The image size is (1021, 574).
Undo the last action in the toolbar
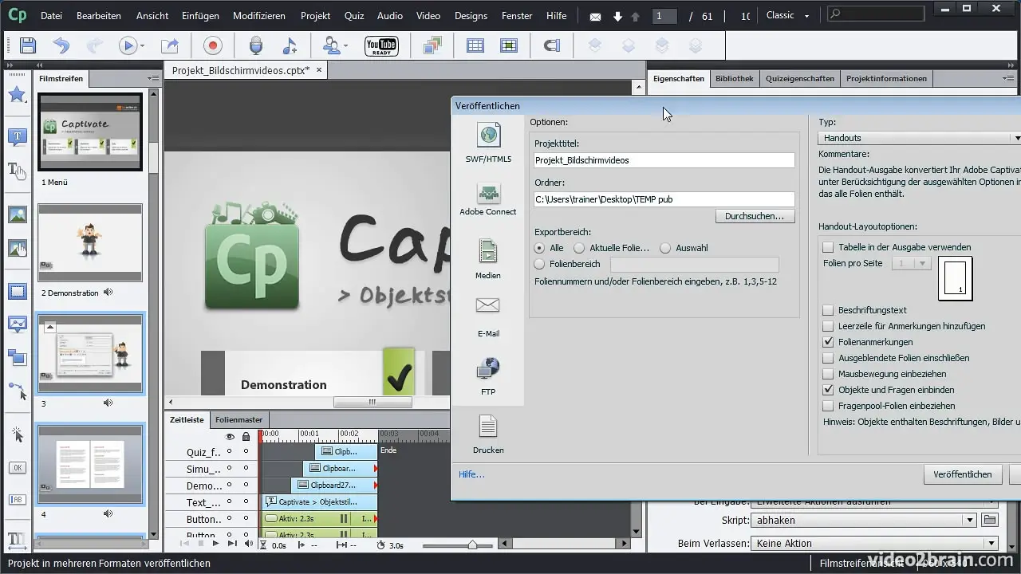point(61,45)
